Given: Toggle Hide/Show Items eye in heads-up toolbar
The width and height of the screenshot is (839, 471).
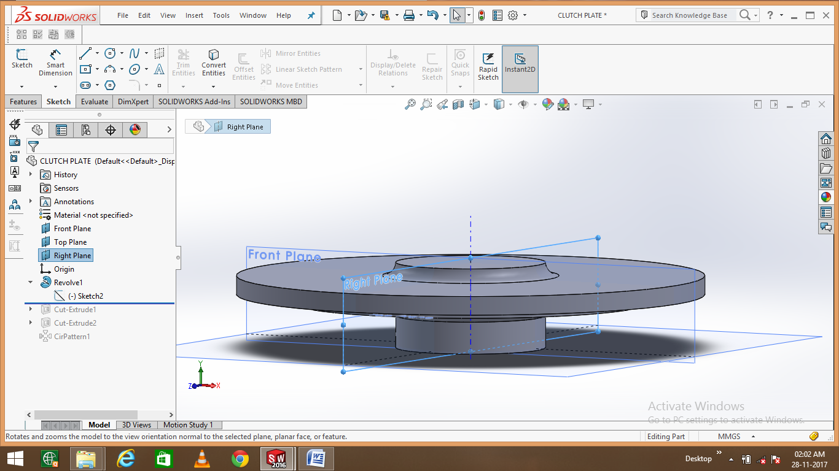Looking at the screenshot, I should click(x=524, y=104).
